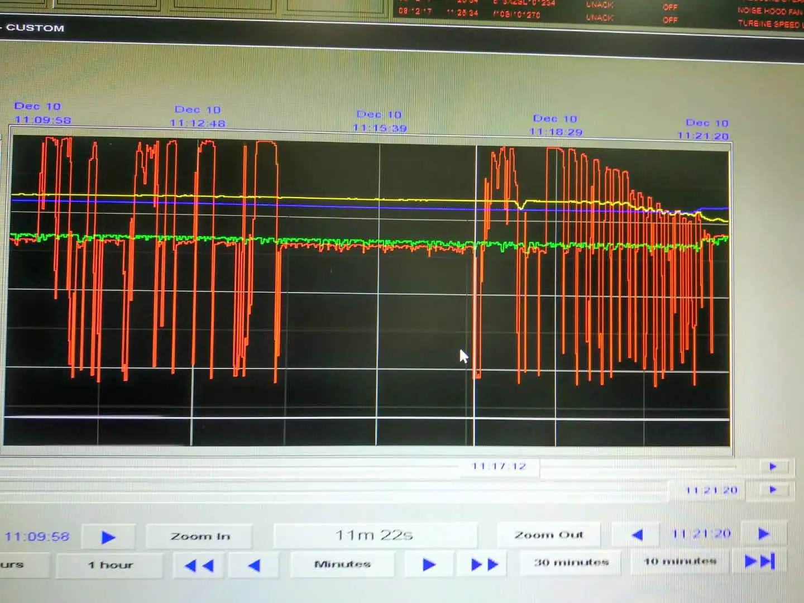Image resolution: width=804 pixels, height=603 pixels.
Task: Click the Dec 10 11:09:58 axis label
Action: click(42, 113)
